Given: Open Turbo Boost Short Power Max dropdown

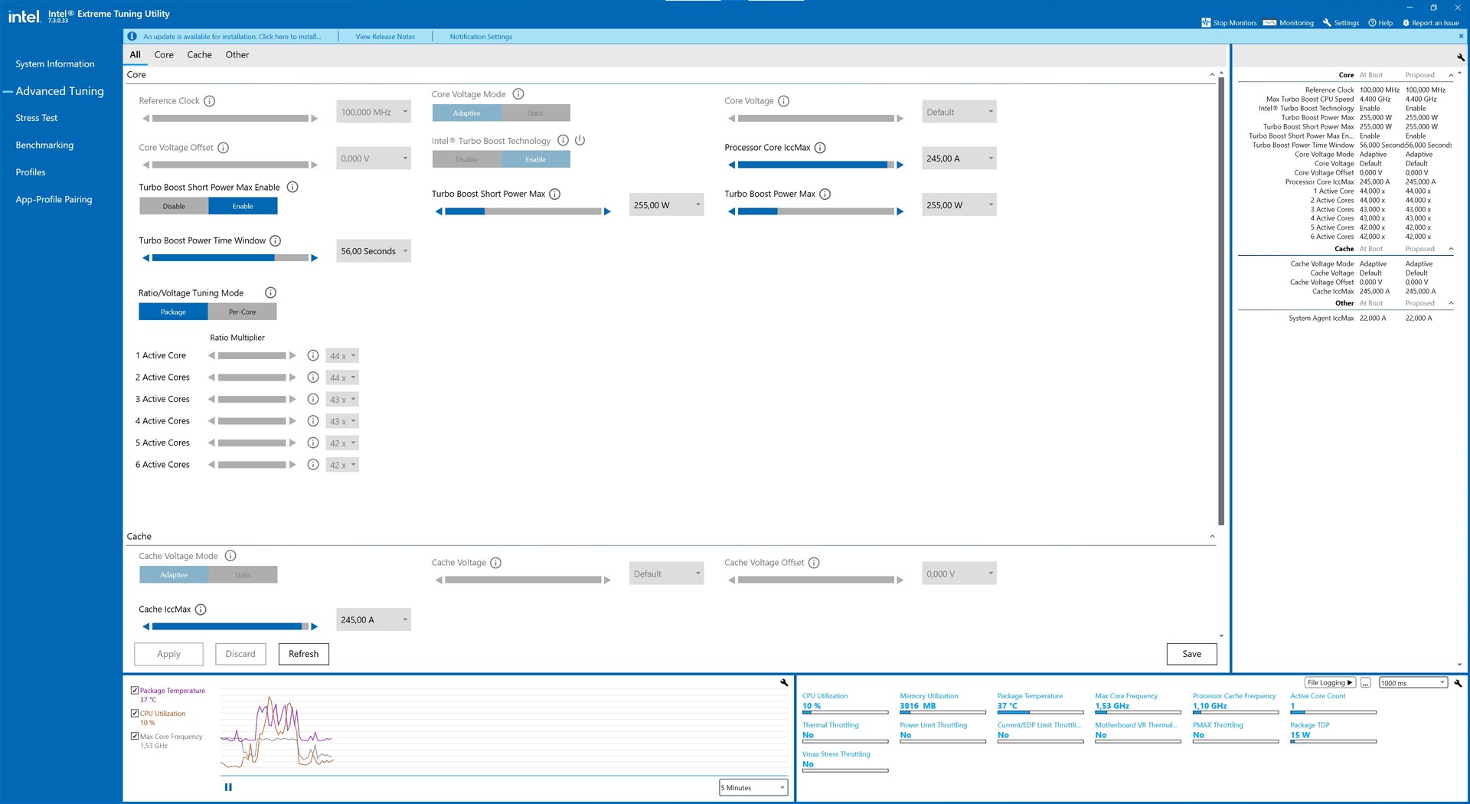Looking at the screenshot, I should click(666, 205).
